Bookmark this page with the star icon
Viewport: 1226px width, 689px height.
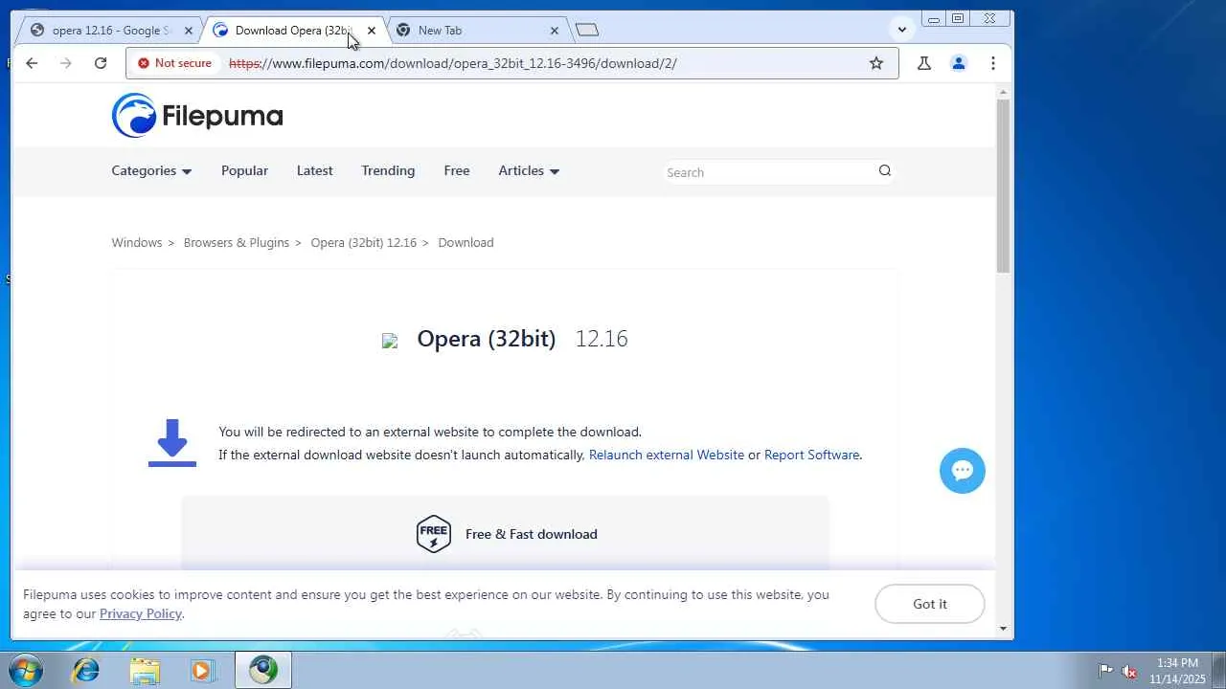coord(876,63)
